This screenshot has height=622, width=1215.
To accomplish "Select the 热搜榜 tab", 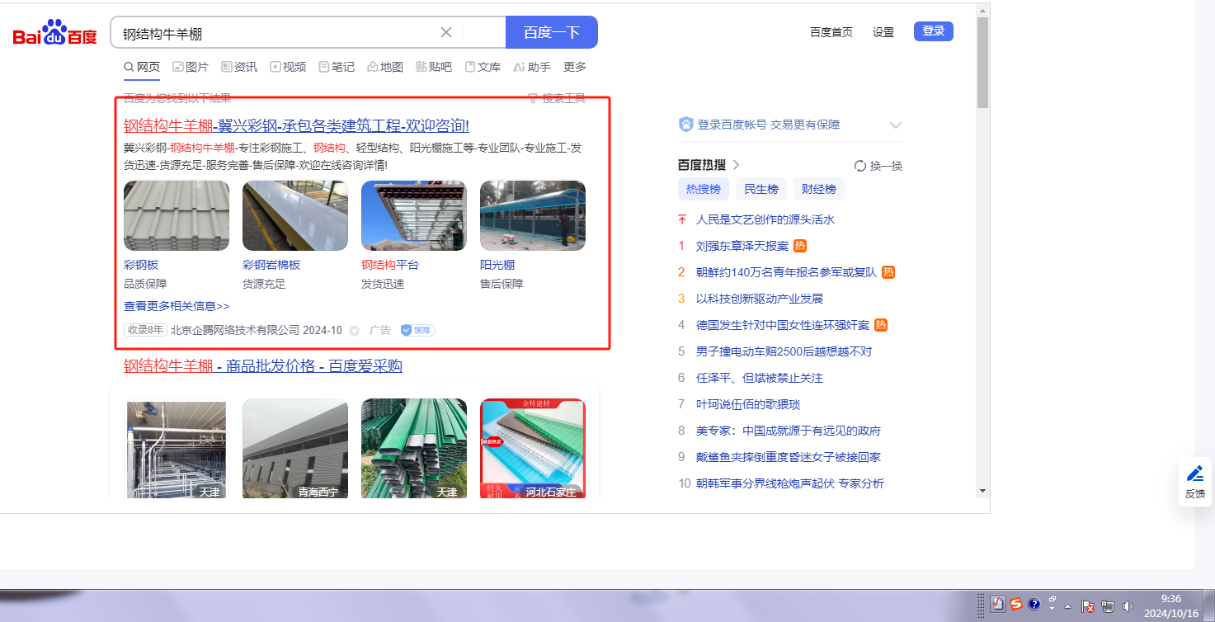I will point(704,189).
